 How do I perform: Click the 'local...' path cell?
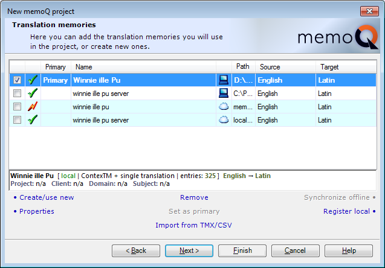click(x=243, y=120)
